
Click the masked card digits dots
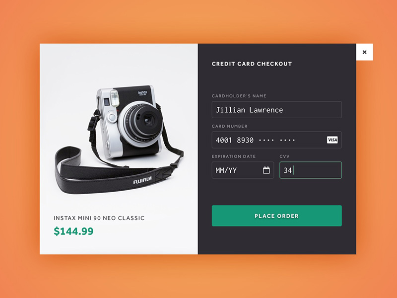[277, 140]
